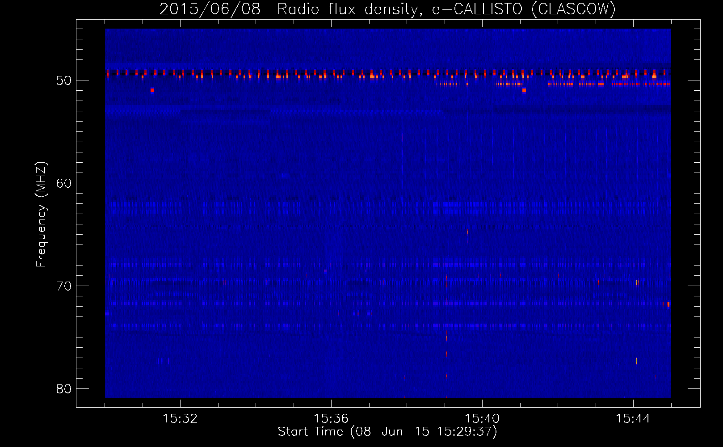Select the 'Frequency (MHZ)' y-axis label
Viewport: 723px width, 447px height.
(x=41, y=215)
